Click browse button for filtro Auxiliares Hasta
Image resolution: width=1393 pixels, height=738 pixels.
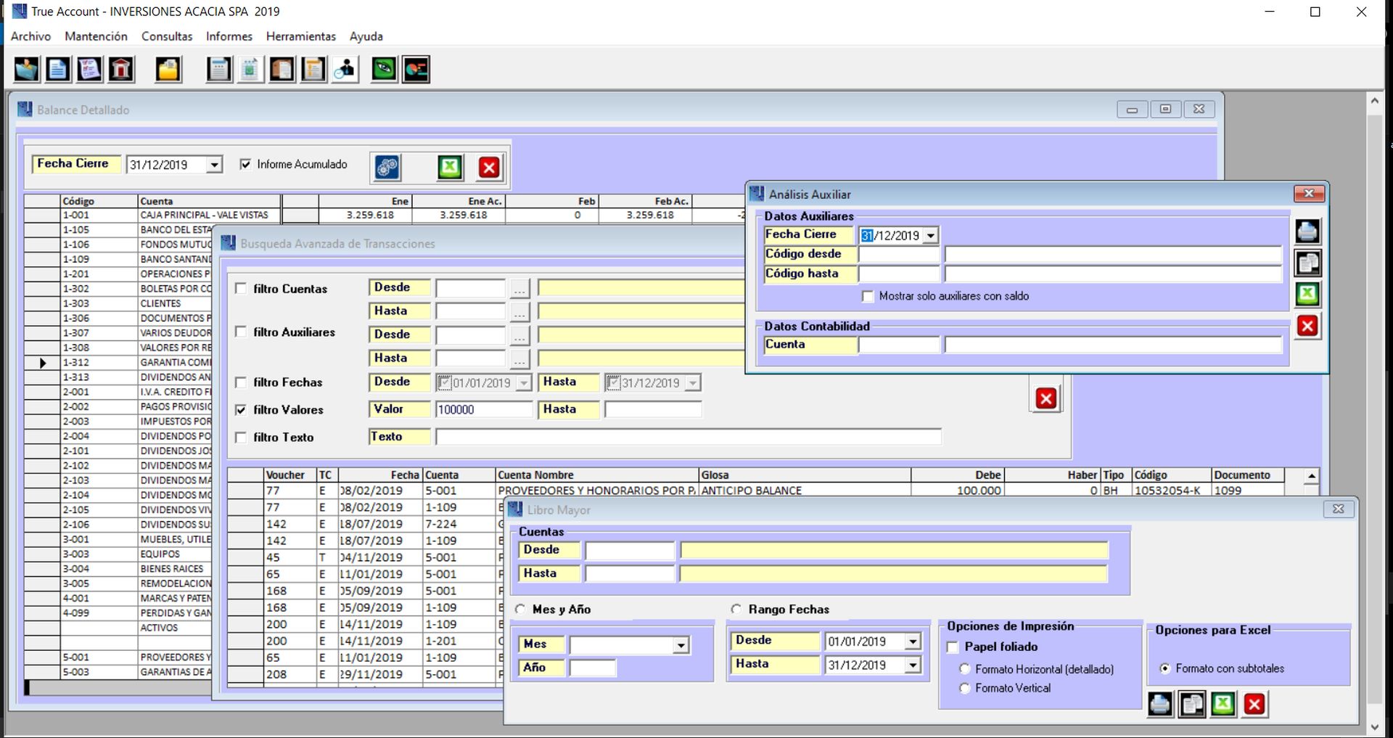[519, 358]
